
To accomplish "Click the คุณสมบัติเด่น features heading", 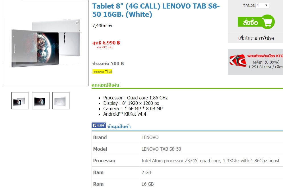I will pyautogui.click(x=105, y=85).
